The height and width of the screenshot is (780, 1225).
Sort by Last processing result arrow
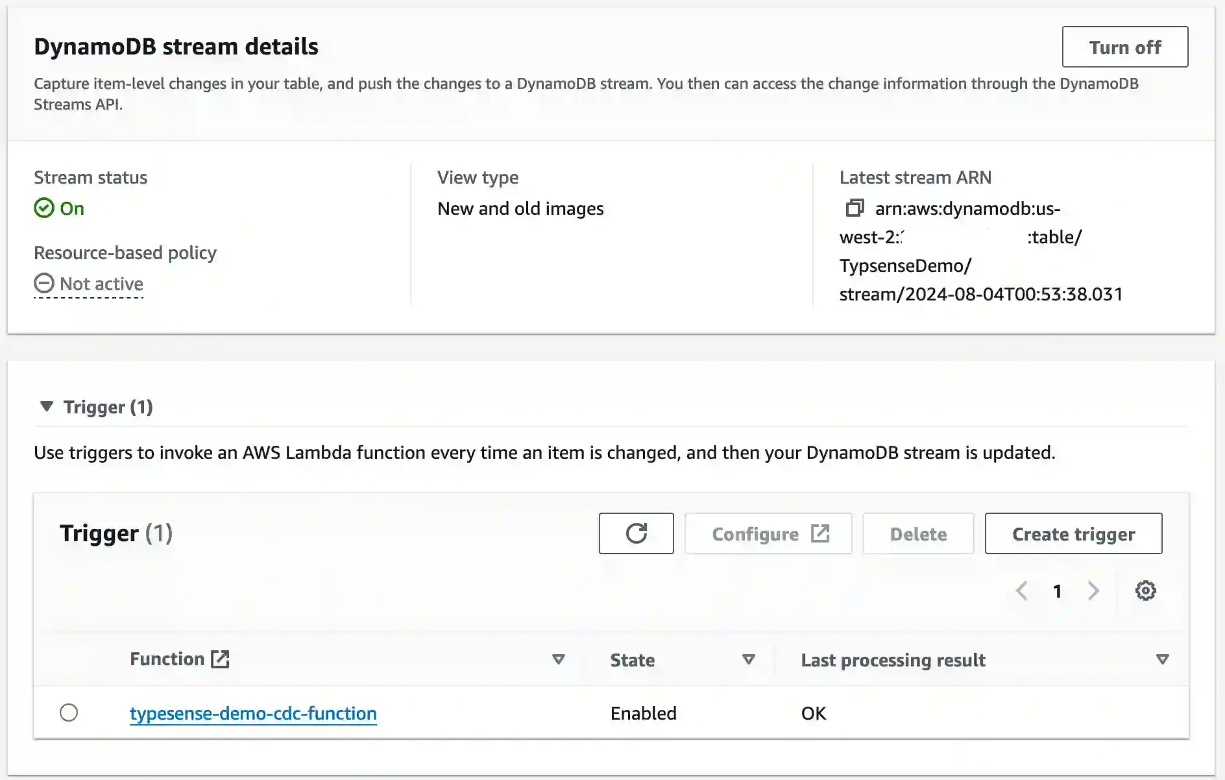pos(1162,659)
